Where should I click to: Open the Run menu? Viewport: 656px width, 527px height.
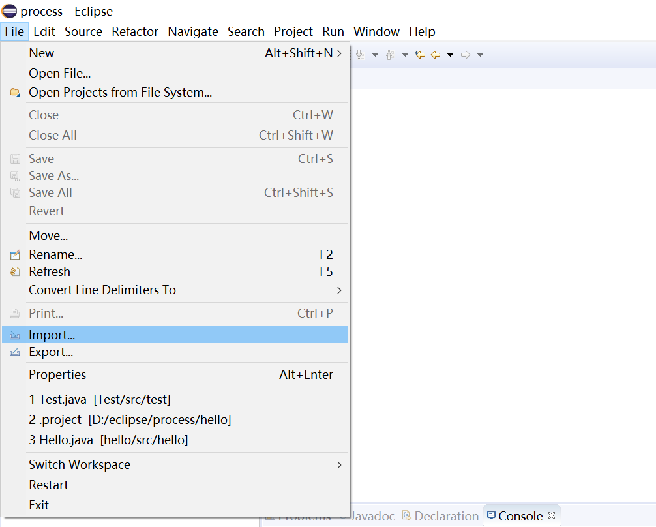coord(333,31)
